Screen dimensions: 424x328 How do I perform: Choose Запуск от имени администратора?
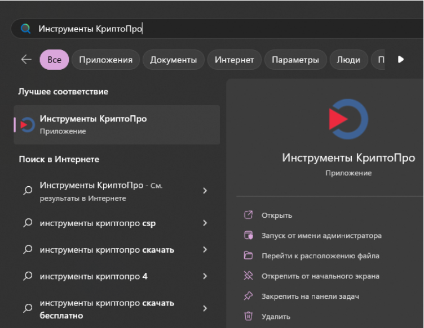321,236
